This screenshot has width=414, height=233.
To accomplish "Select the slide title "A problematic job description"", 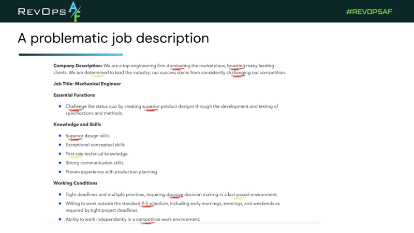I will pyautogui.click(x=113, y=38).
